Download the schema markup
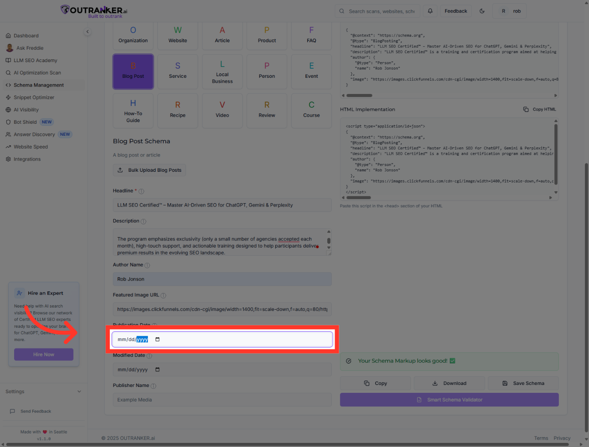This screenshot has height=447, width=589. pyautogui.click(x=449, y=383)
